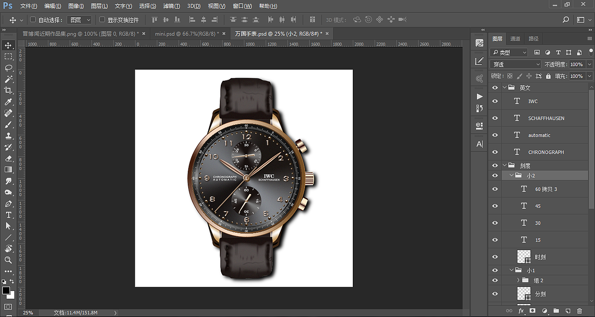This screenshot has width=595, height=317.
Task: Link layers chain icon at panel bottom
Action: [x=510, y=311]
